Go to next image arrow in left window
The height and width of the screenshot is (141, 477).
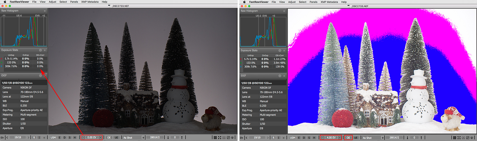pos(28,138)
